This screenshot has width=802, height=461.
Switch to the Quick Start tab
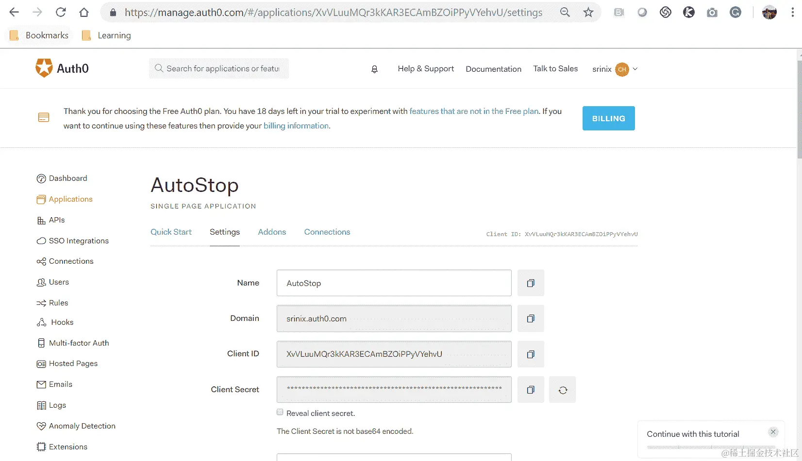coord(171,232)
